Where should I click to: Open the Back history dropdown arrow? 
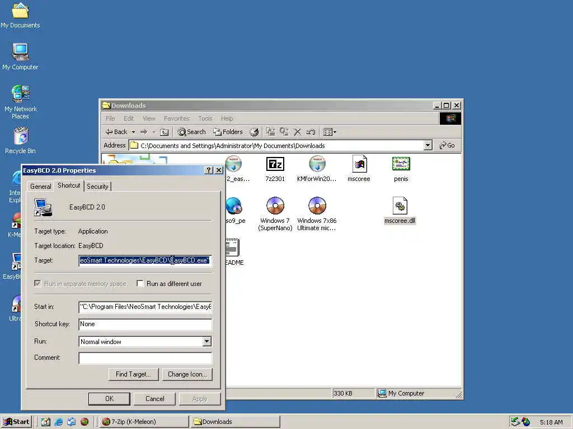point(133,132)
